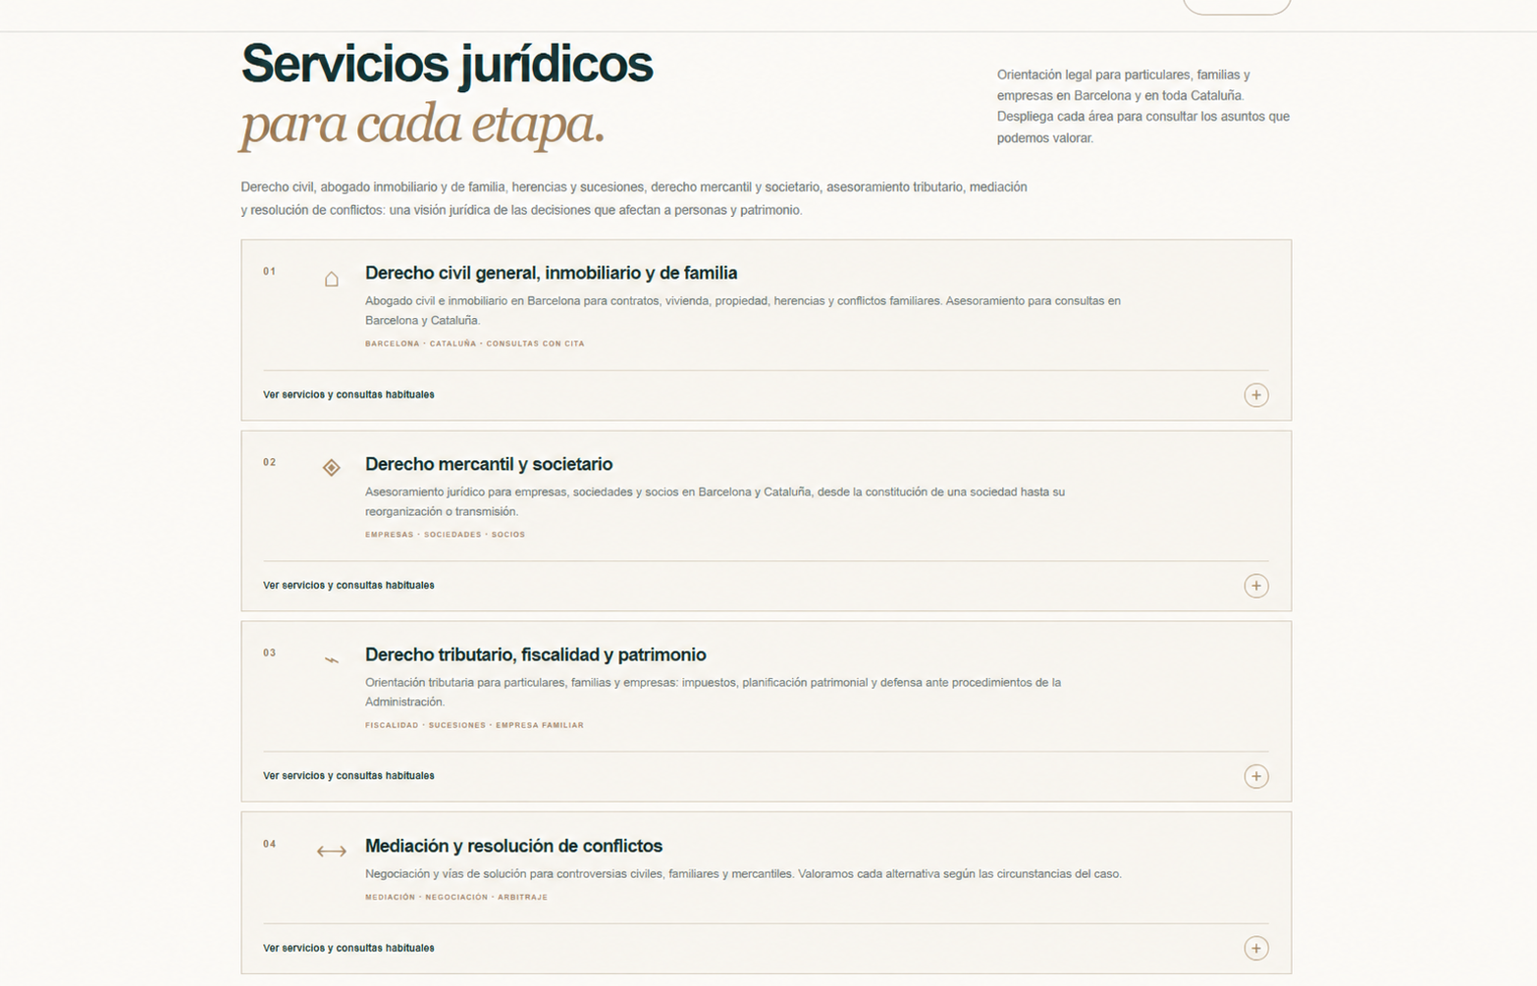Expand Derecho tributario card with plus icon
This screenshot has height=986, width=1537.
click(1256, 776)
